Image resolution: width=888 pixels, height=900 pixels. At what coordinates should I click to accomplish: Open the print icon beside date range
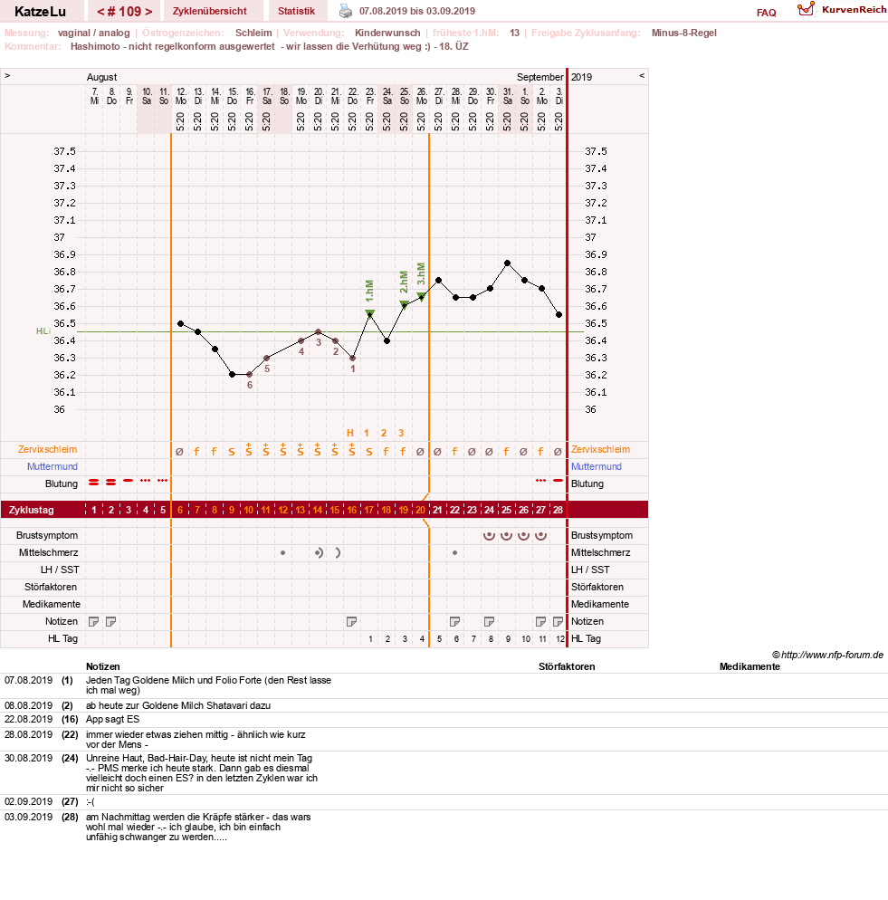point(346,11)
